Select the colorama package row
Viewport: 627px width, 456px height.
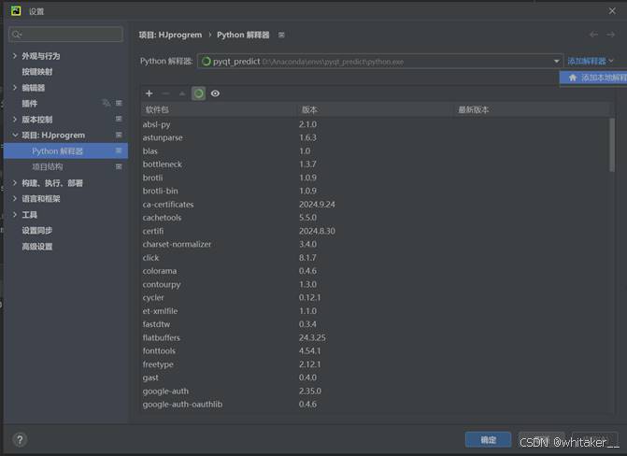375,271
